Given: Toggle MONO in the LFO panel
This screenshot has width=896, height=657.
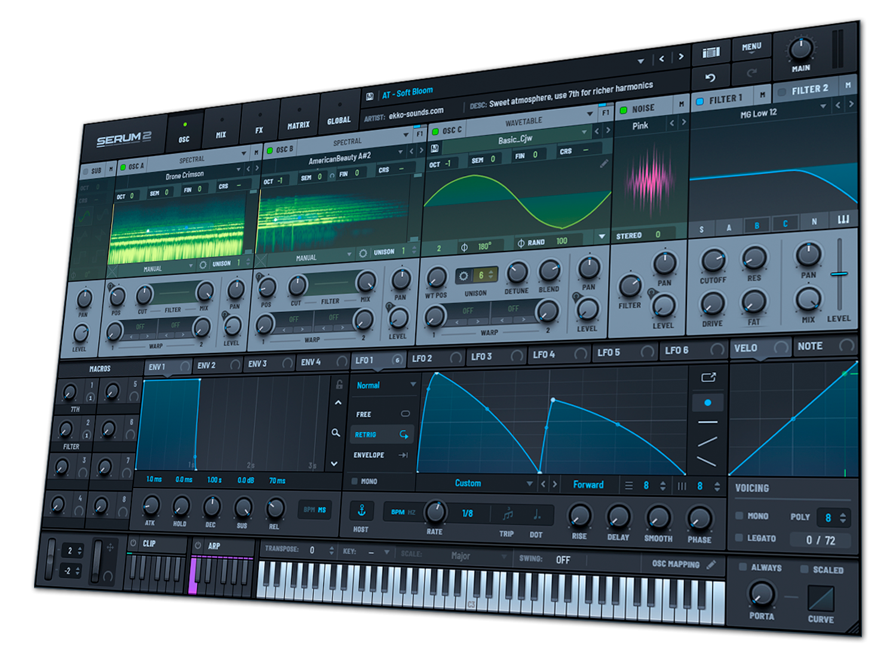Looking at the screenshot, I should (x=354, y=481).
